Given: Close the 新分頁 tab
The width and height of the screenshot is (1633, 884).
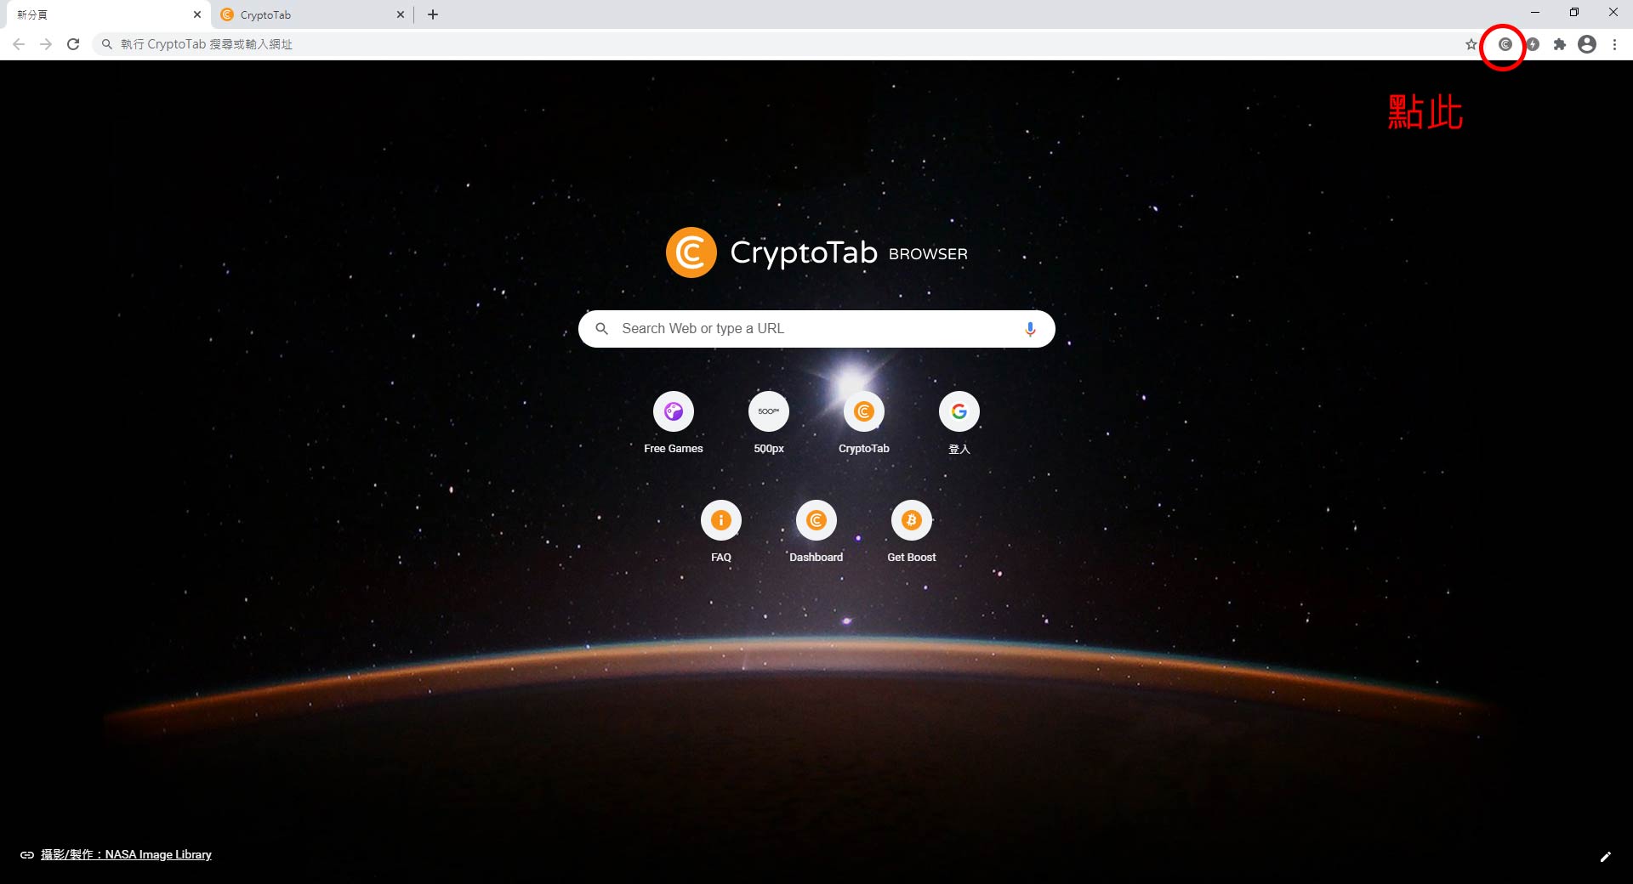Looking at the screenshot, I should [x=196, y=14].
